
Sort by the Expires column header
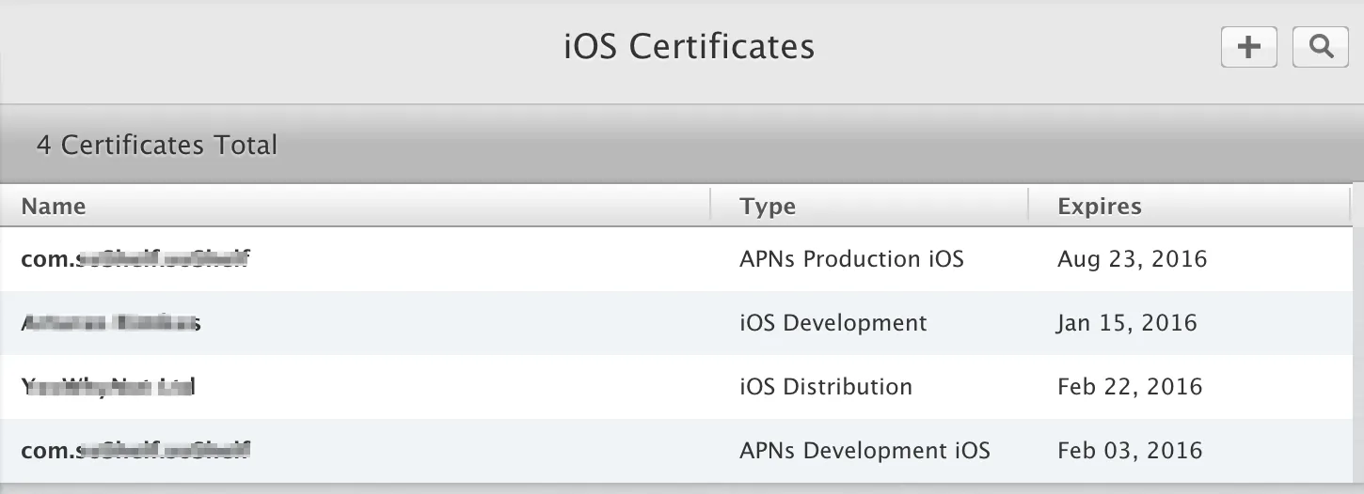1099,207
